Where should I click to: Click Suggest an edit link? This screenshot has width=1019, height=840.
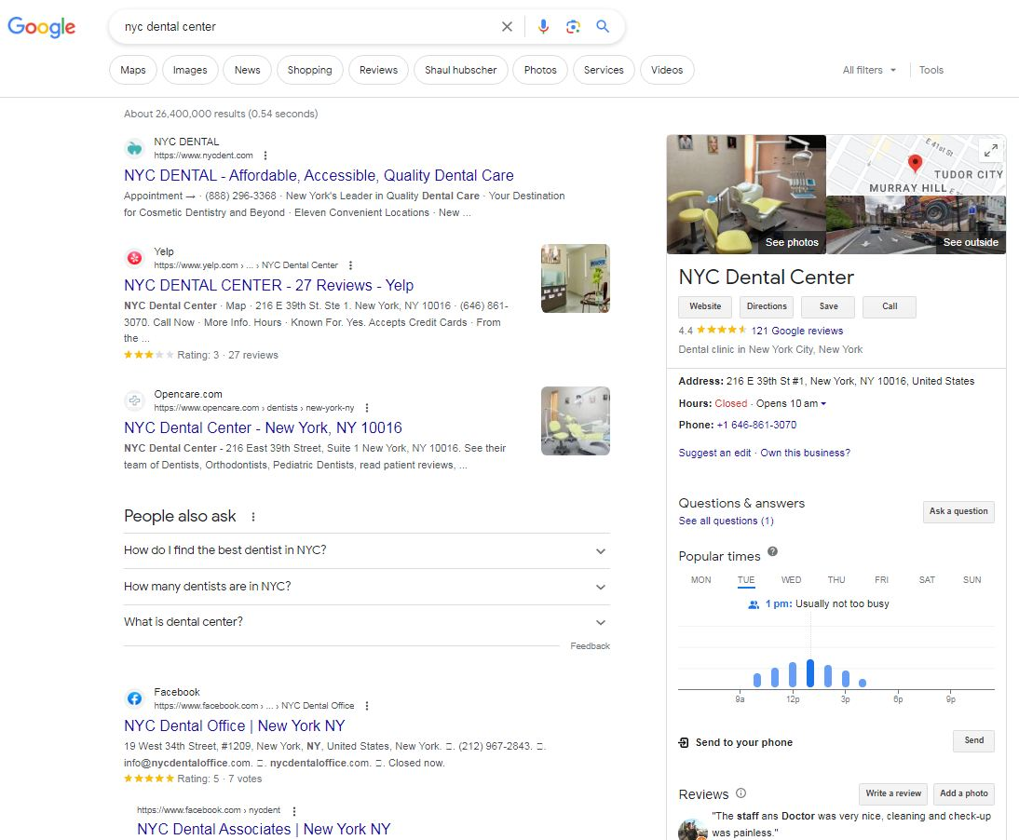[x=714, y=453]
